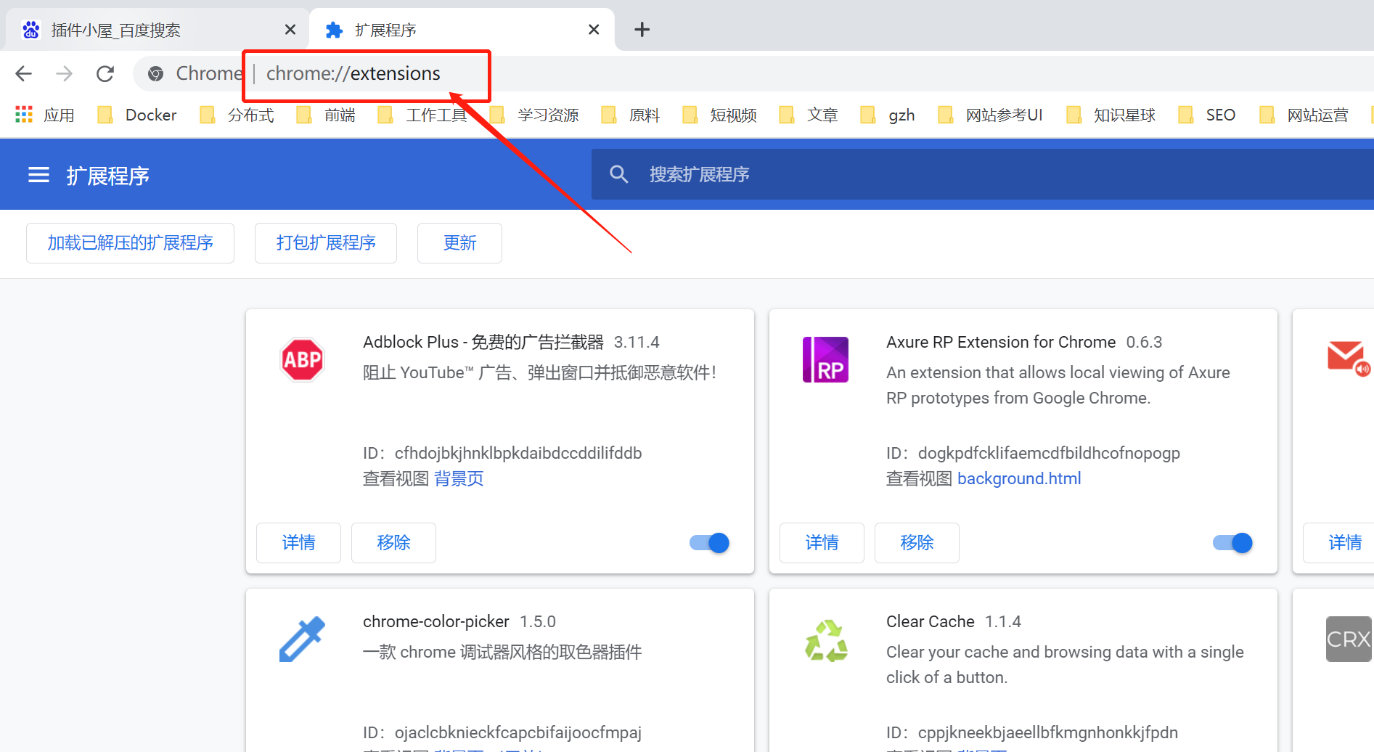
Task: Open Adblock Plus 详情 details
Action: (298, 542)
